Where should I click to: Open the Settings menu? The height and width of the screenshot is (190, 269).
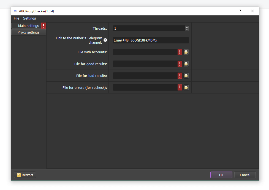click(29, 18)
